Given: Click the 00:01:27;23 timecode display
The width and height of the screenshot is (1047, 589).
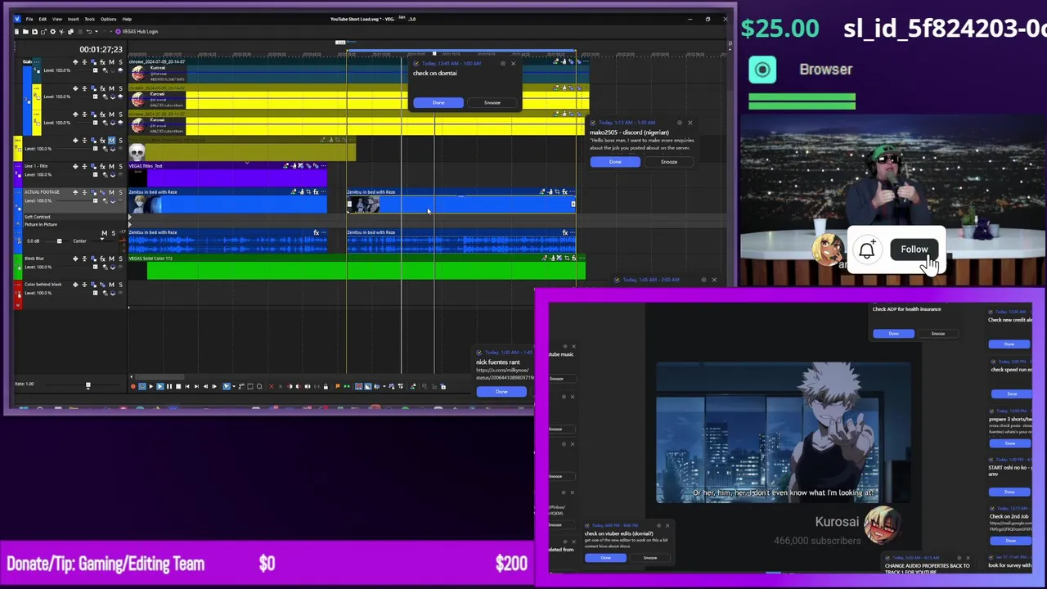Looking at the screenshot, I should (x=101, y=49).
